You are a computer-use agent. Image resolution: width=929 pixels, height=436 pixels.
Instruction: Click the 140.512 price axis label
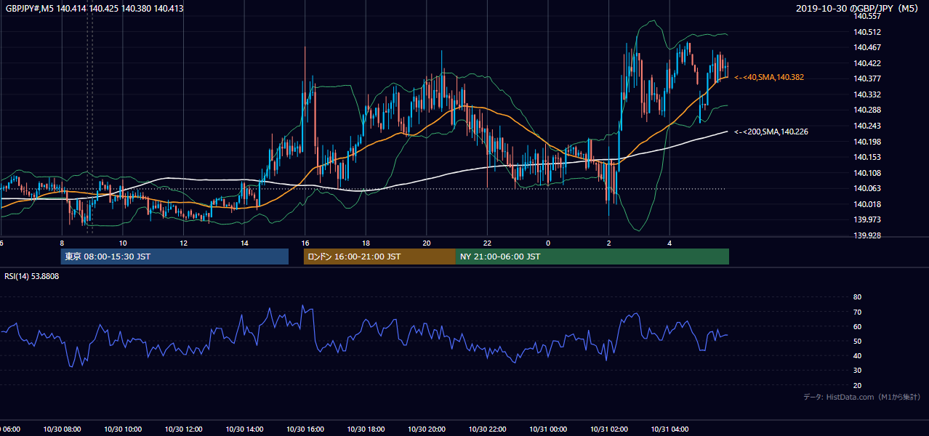coord(867,32)
